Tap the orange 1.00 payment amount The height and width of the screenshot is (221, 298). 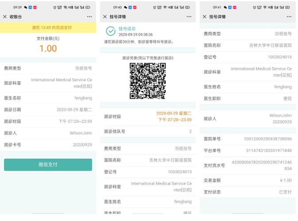point(48,49)
